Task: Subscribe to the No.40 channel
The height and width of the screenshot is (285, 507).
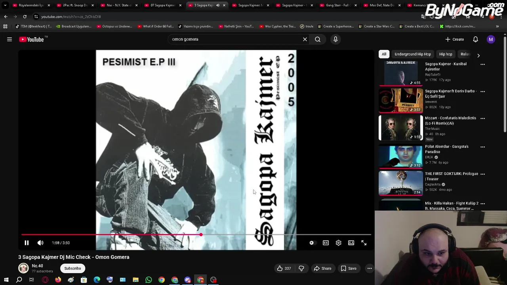Action: [x=72, y=268]
